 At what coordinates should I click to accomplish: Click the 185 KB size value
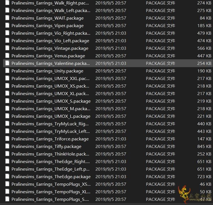[204, 26]
